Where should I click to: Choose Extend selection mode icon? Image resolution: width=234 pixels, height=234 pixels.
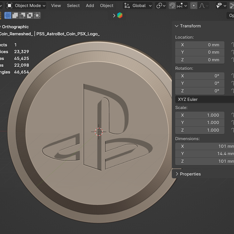click(x=15, y=15)
